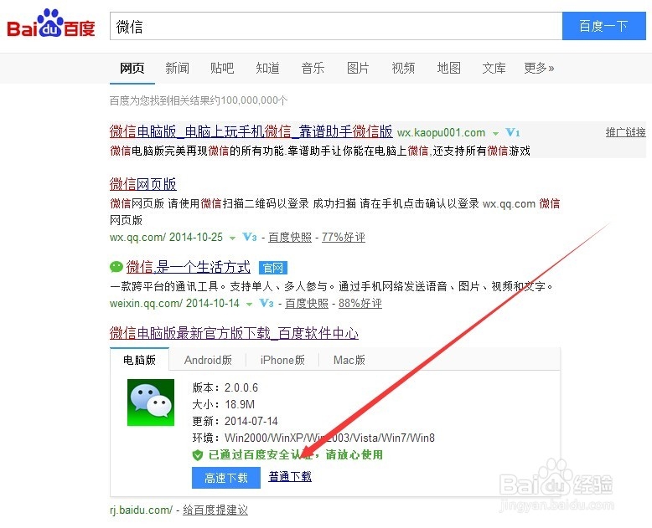
Task: Select the 电脑版 tab
Action: tap(139, 360)
